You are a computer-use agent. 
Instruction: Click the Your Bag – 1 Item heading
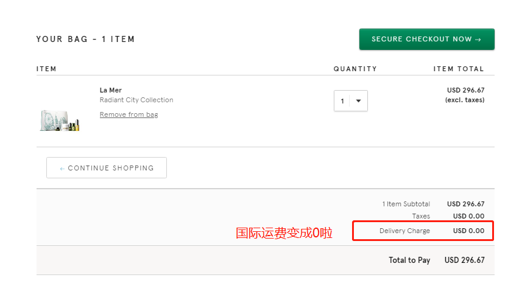85,39
